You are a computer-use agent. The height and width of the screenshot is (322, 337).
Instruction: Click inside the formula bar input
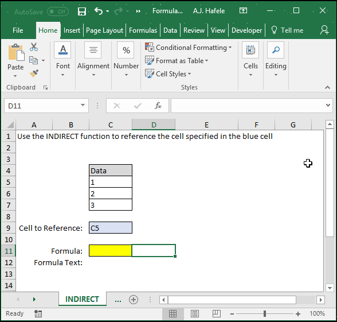point(248,106)
